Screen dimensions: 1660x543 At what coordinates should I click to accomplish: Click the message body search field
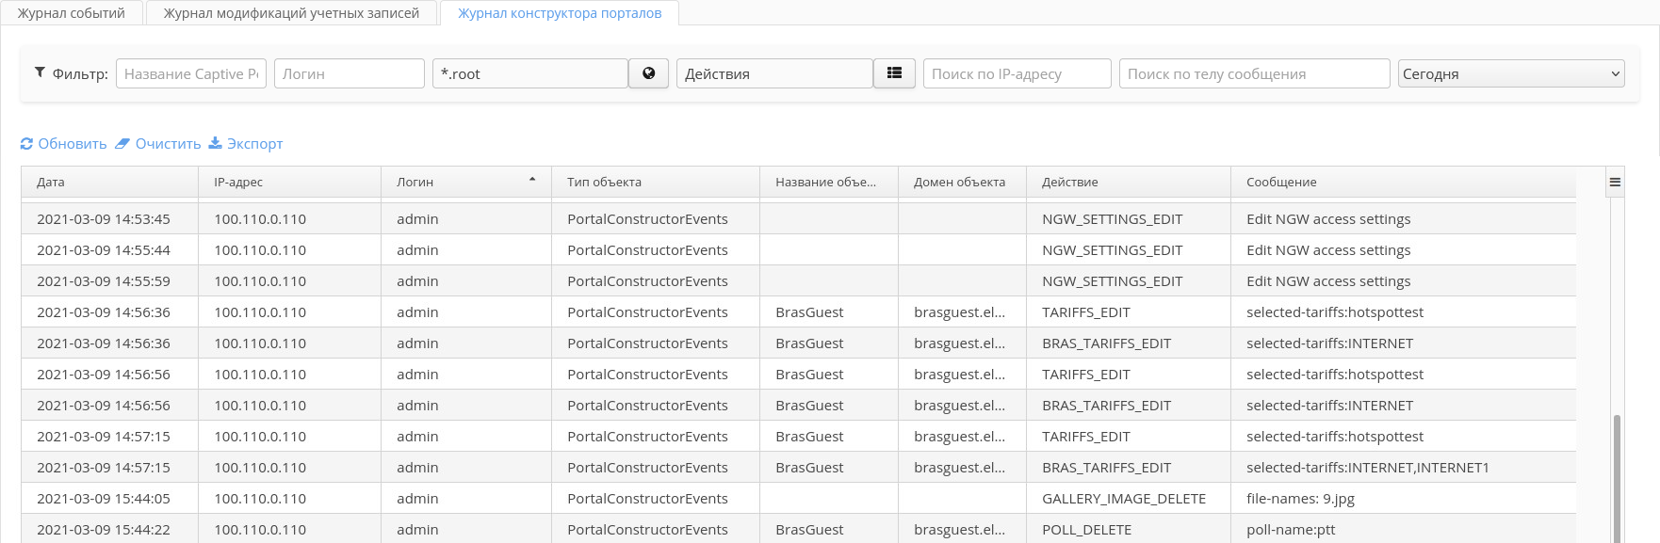click(x=1254, y=73)
